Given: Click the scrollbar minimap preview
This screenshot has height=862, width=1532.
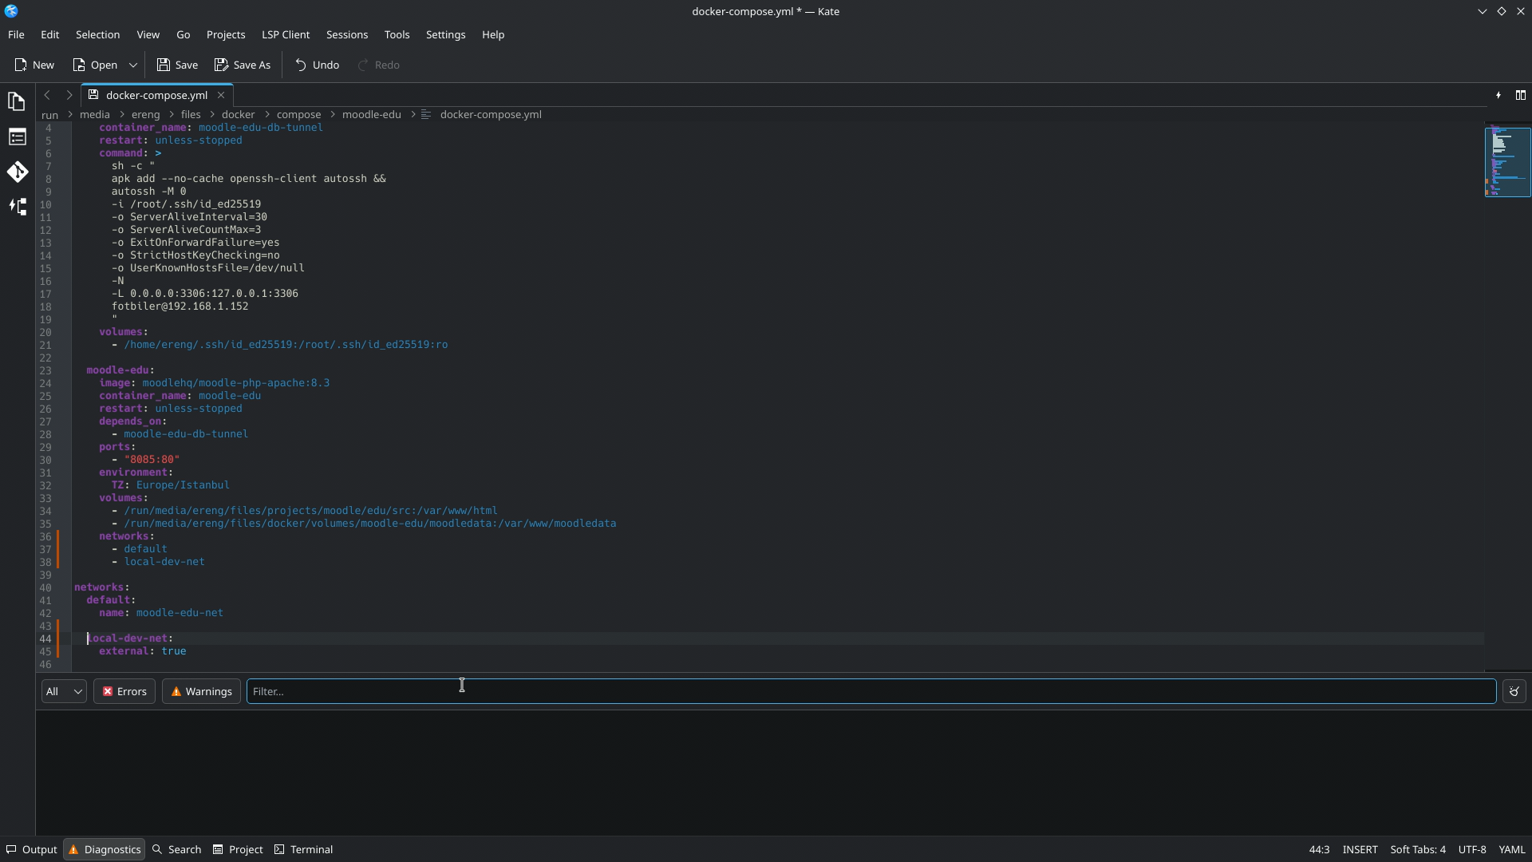Looking at the screenshot, I should point(1506,162).
